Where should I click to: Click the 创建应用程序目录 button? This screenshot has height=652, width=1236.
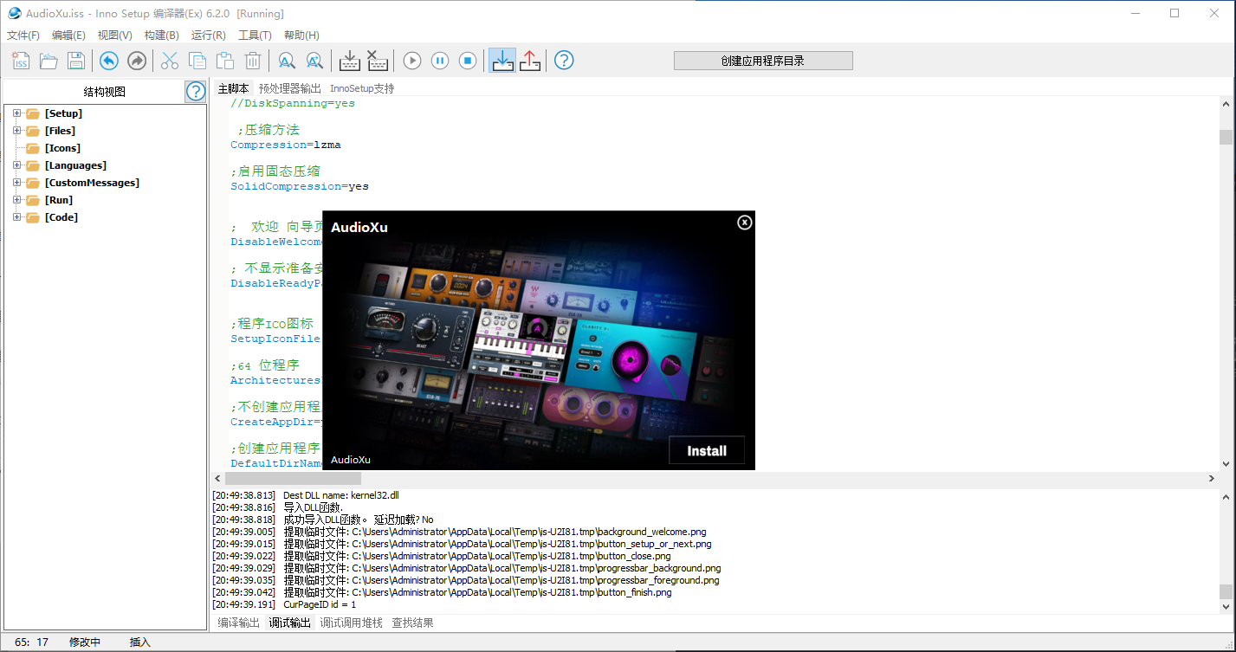(763, 61)
